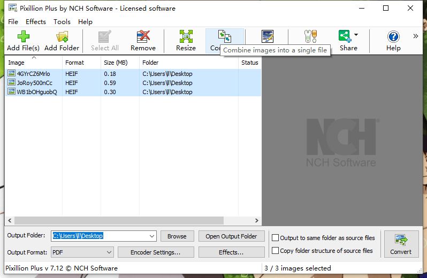
Task: Click the 0.30 size cell
Action: [110, 92]
